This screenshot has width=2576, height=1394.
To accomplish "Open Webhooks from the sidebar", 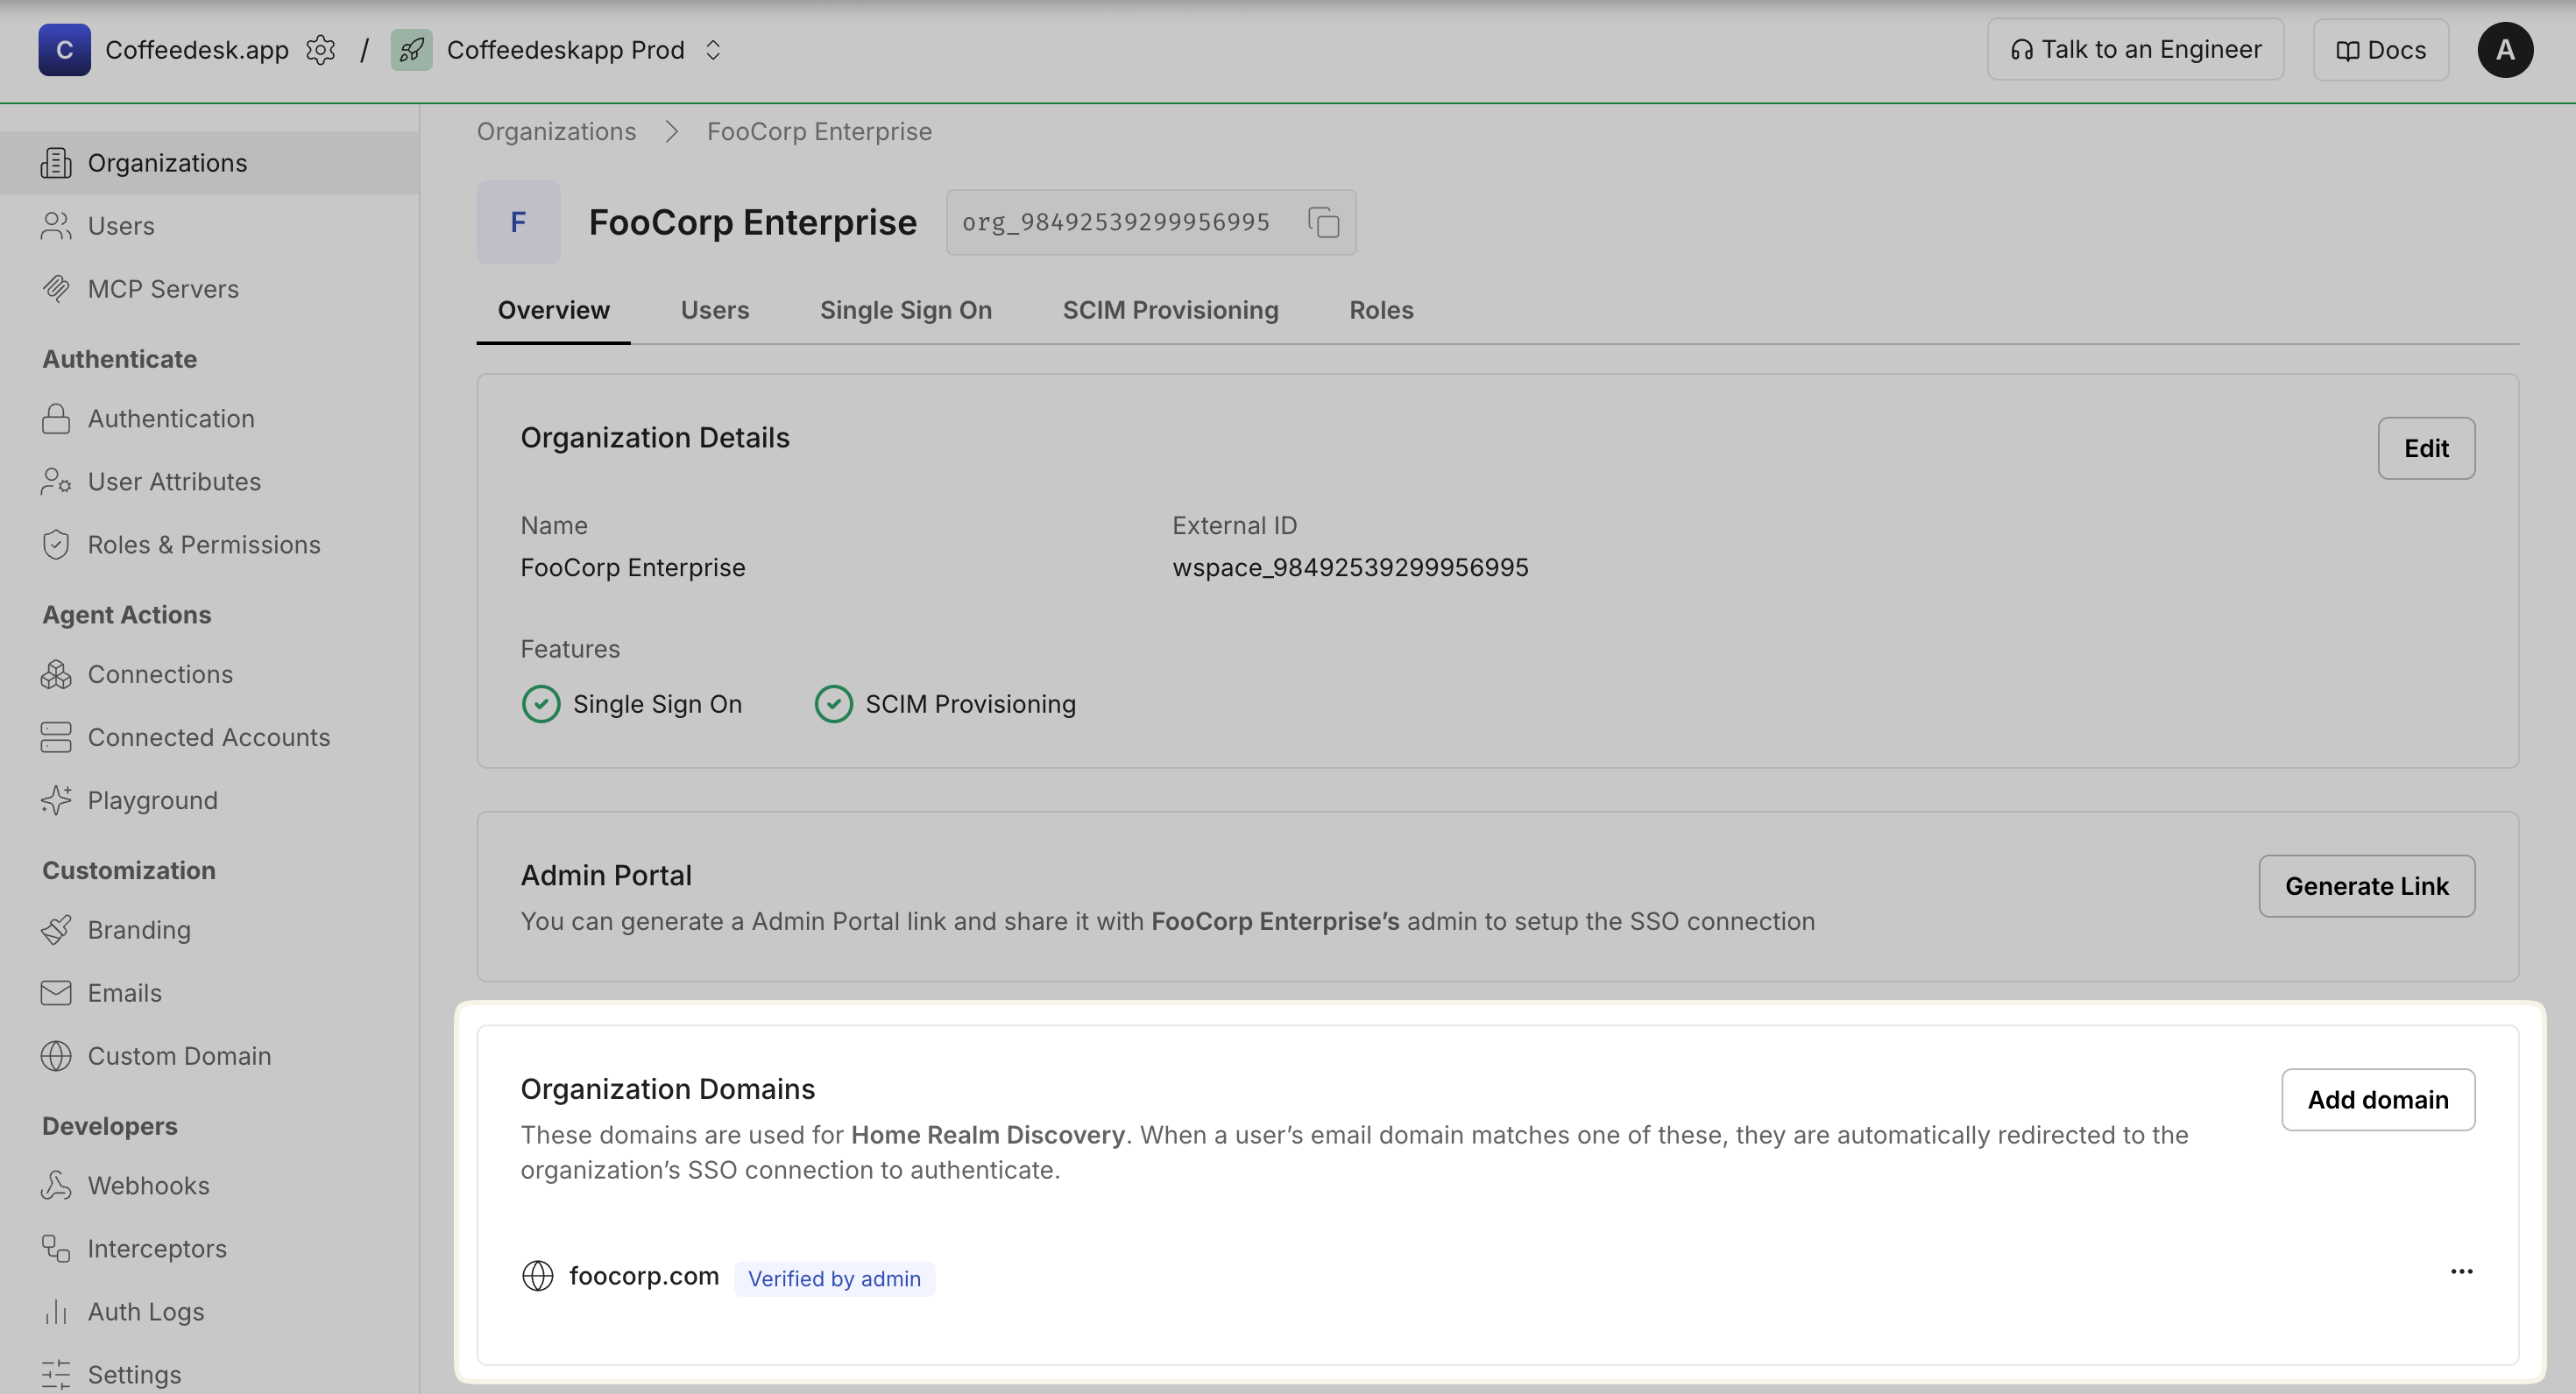I will (148, 1185).
